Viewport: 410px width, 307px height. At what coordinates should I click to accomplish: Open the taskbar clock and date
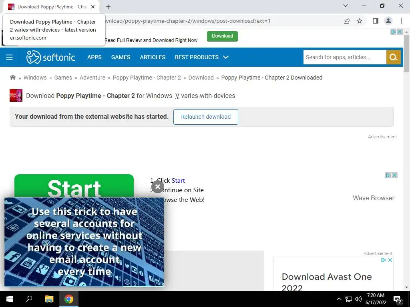click(376, 299)
